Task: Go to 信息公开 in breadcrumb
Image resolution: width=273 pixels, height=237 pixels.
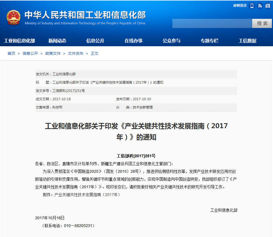Action: [x=30, y=53]
